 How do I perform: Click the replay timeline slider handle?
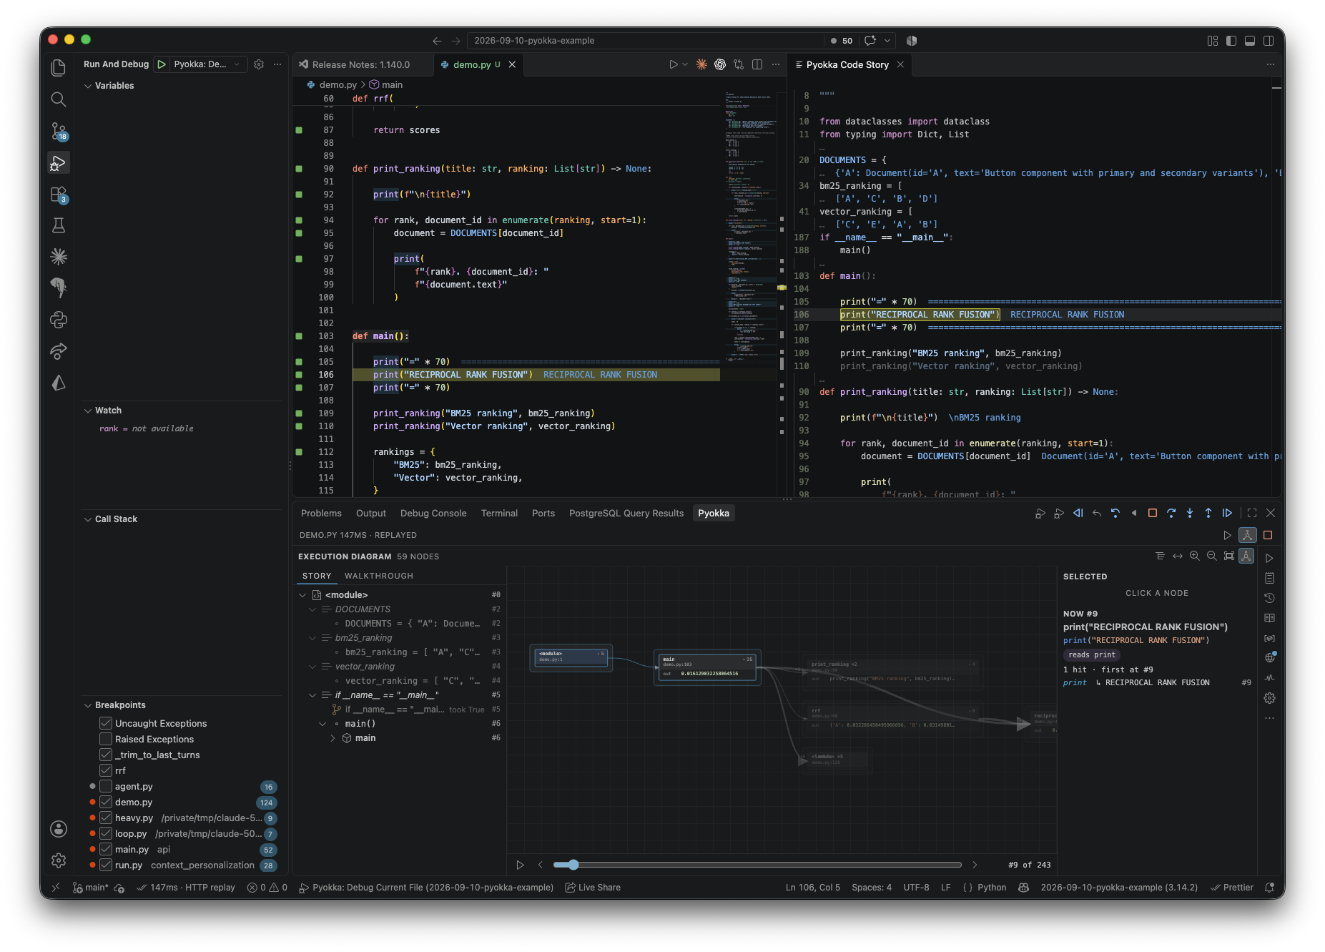click(573, 865)
